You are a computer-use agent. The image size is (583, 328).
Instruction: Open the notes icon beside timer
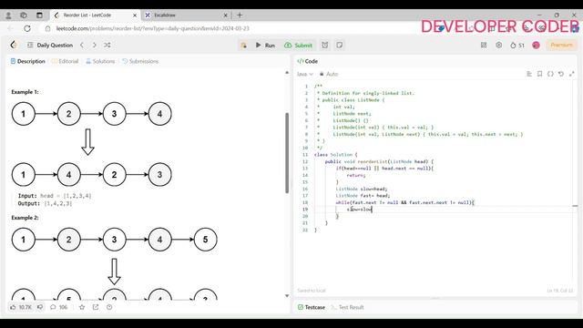tap(340, 45)
